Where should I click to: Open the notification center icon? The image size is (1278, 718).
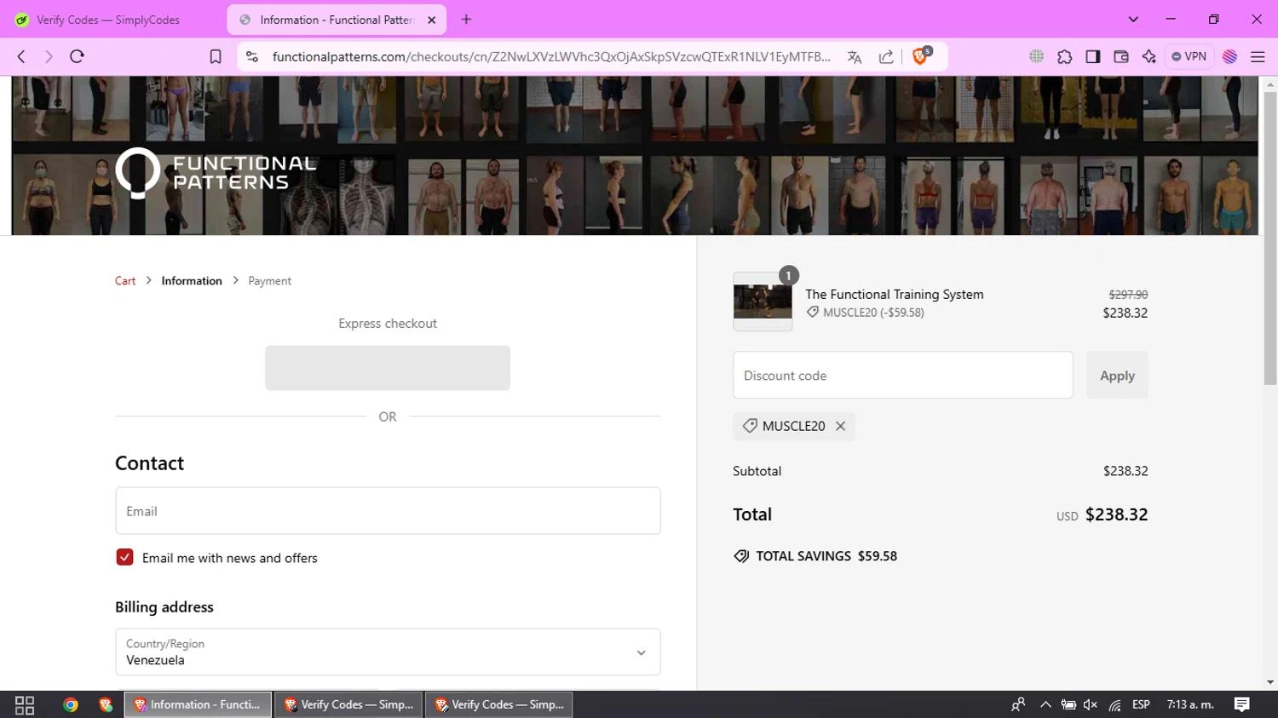pos(1241,704)
